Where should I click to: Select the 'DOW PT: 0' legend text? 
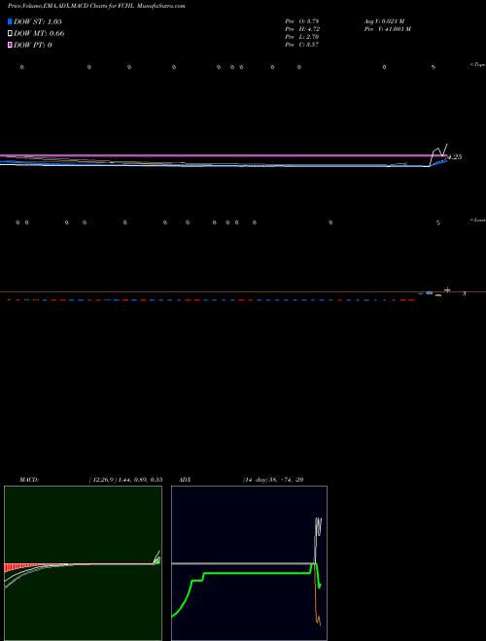coord(33,45)
